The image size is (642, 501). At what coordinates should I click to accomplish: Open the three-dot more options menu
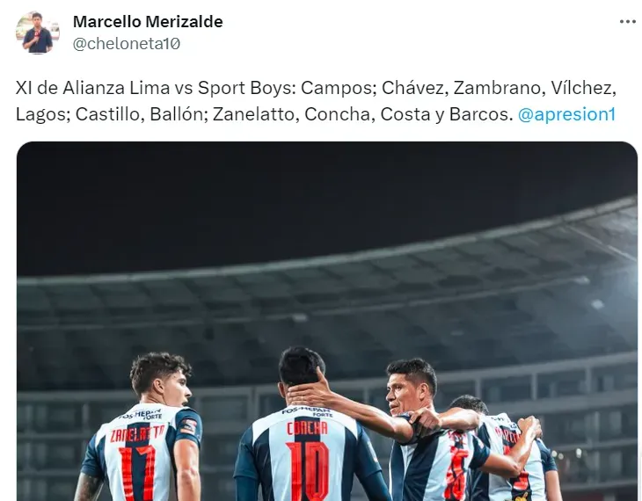click(627, 22)
